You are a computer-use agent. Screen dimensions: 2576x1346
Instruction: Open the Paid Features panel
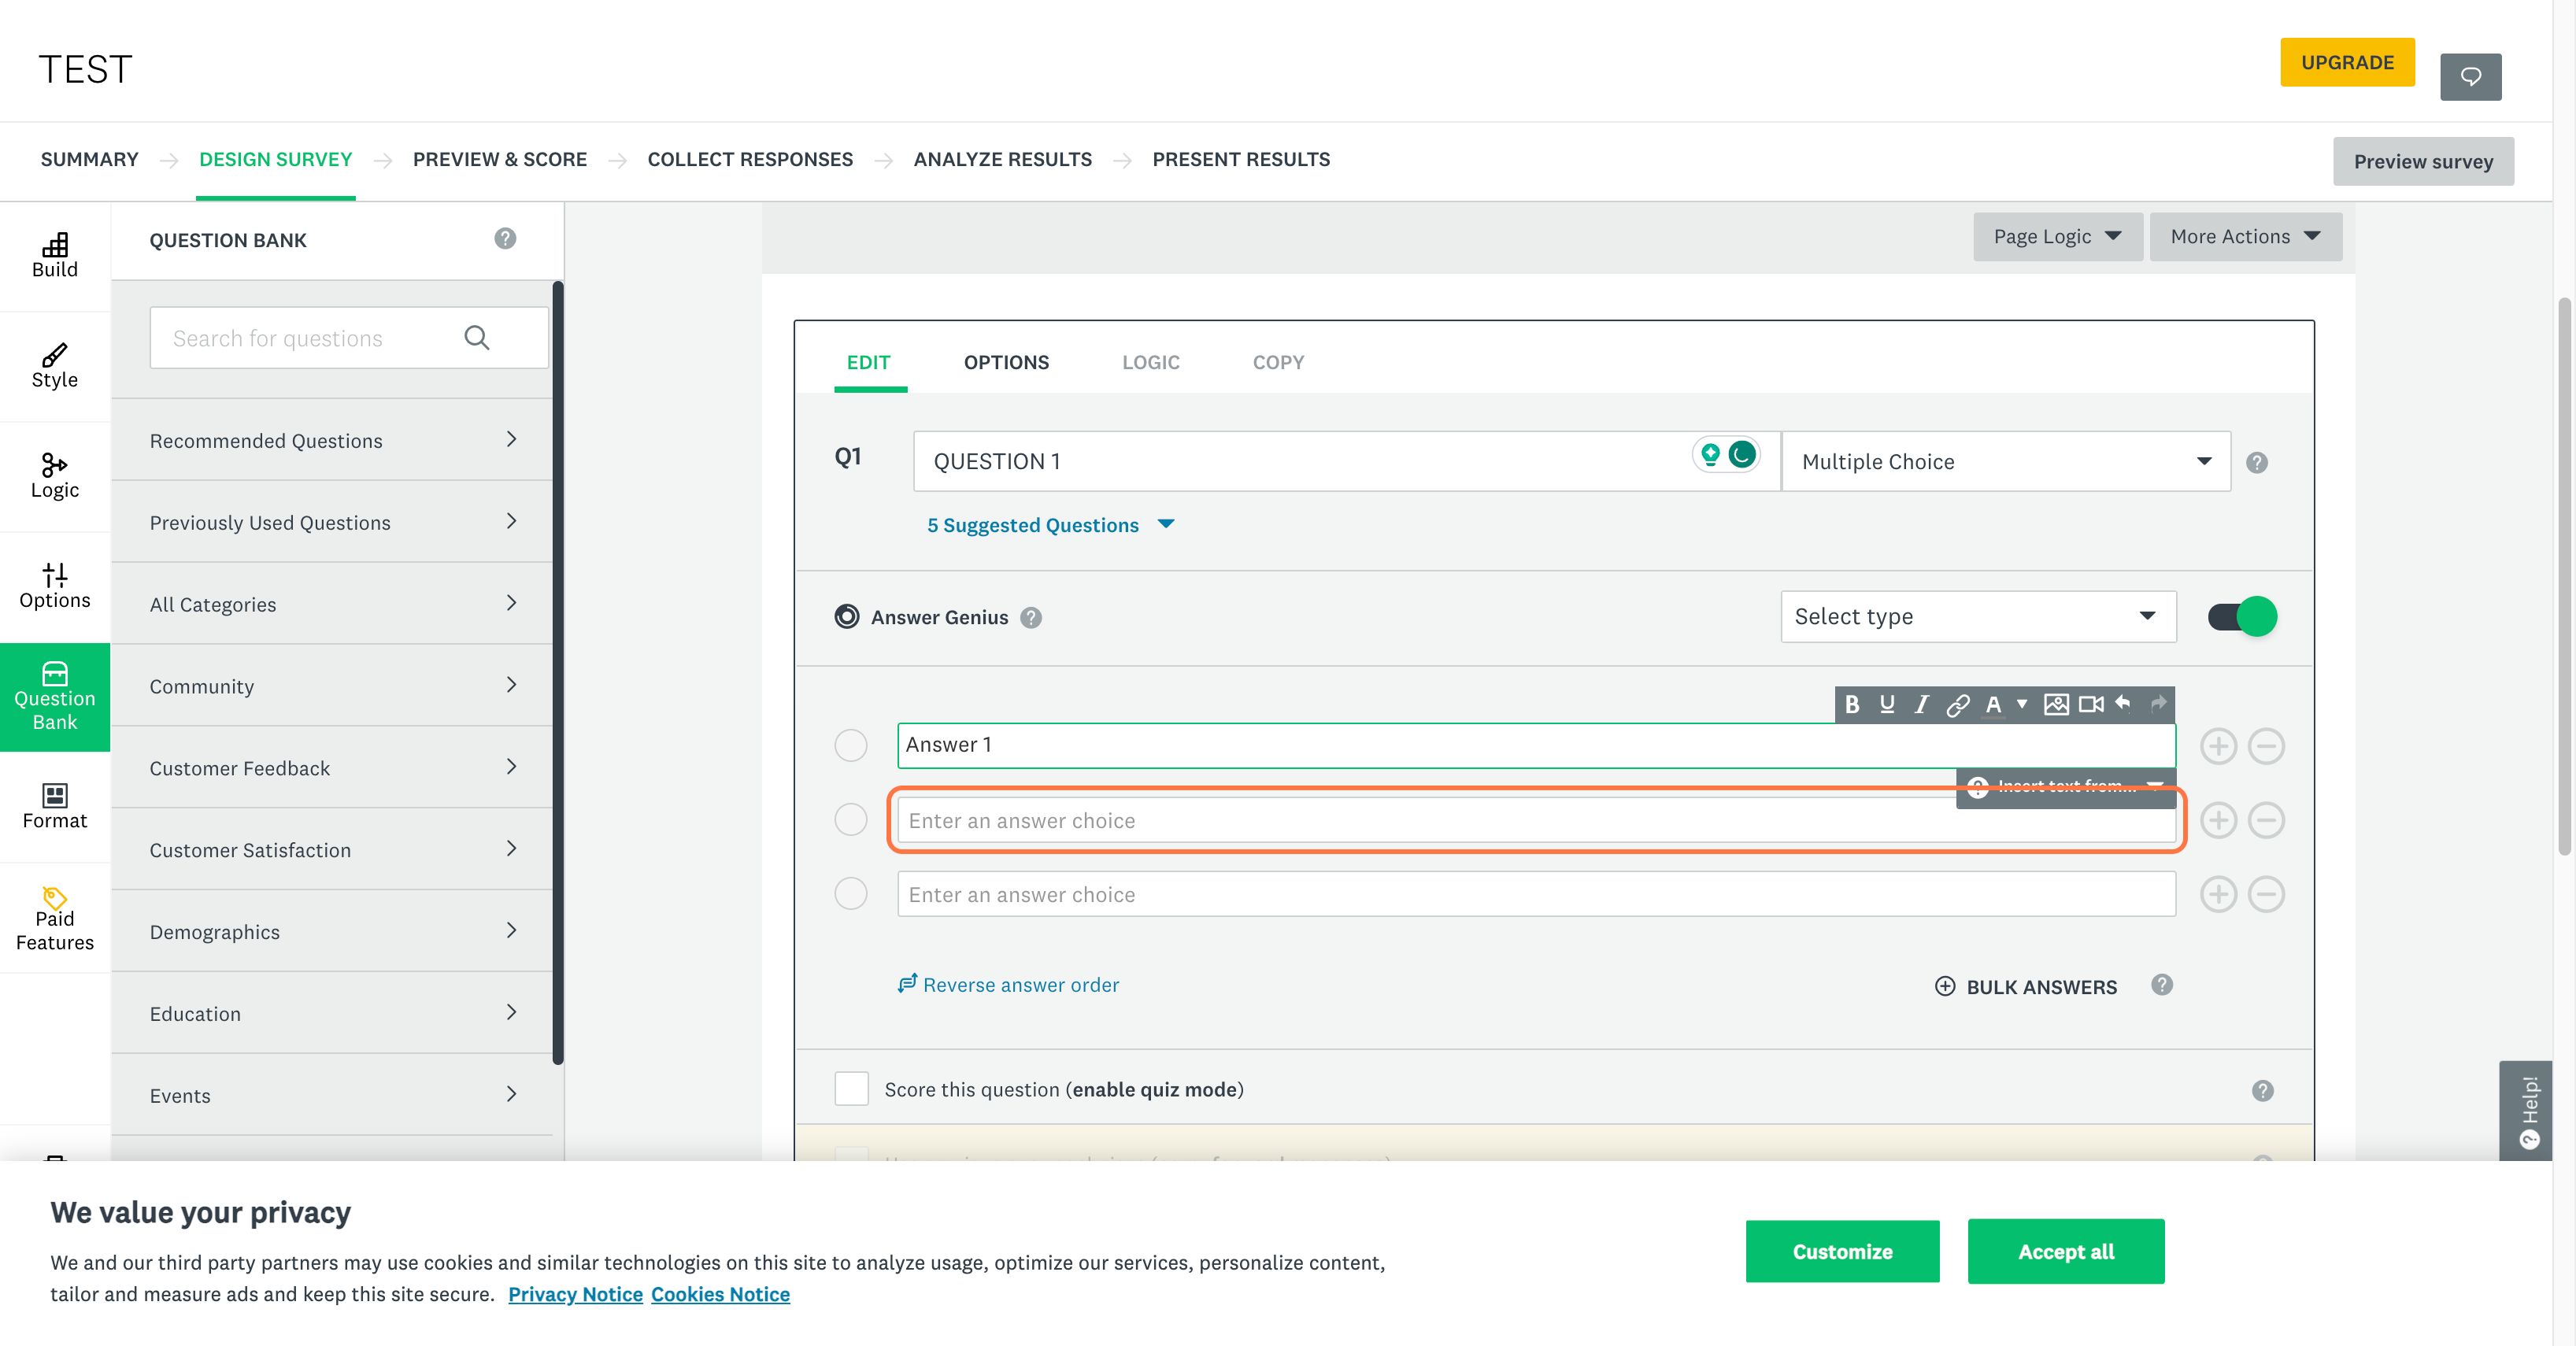tap(55, 918)
